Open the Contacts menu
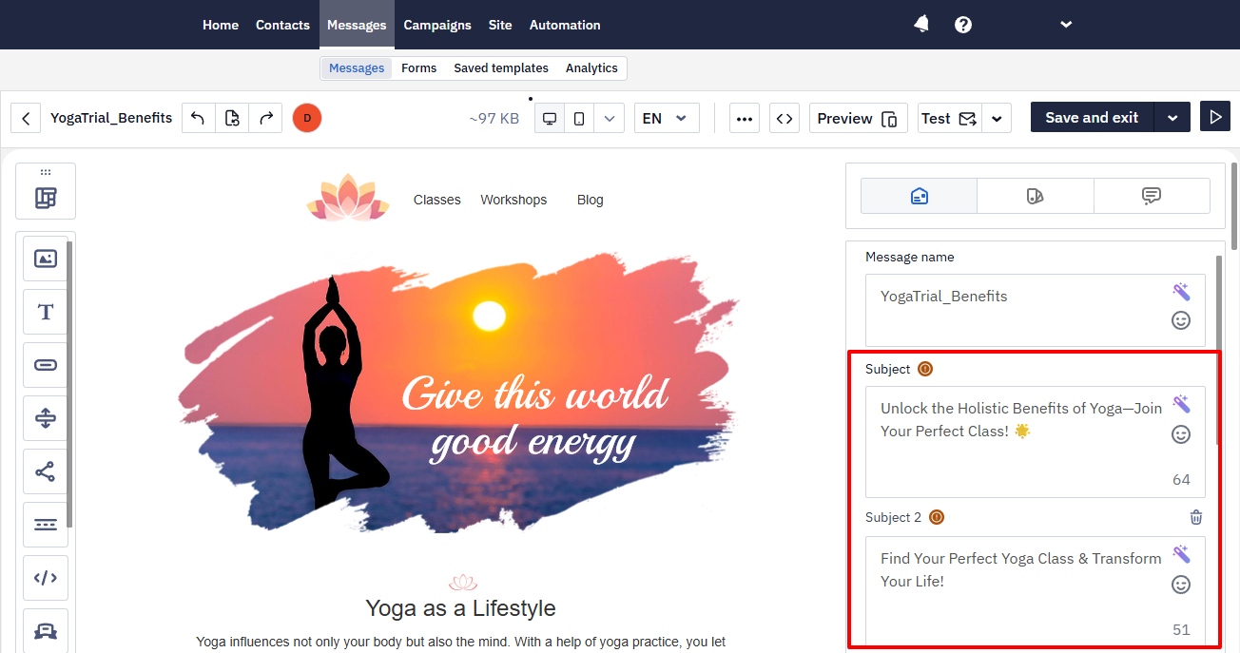This screenshot has height=653, width=1240. pyautogui.click(x=282, y=25)
